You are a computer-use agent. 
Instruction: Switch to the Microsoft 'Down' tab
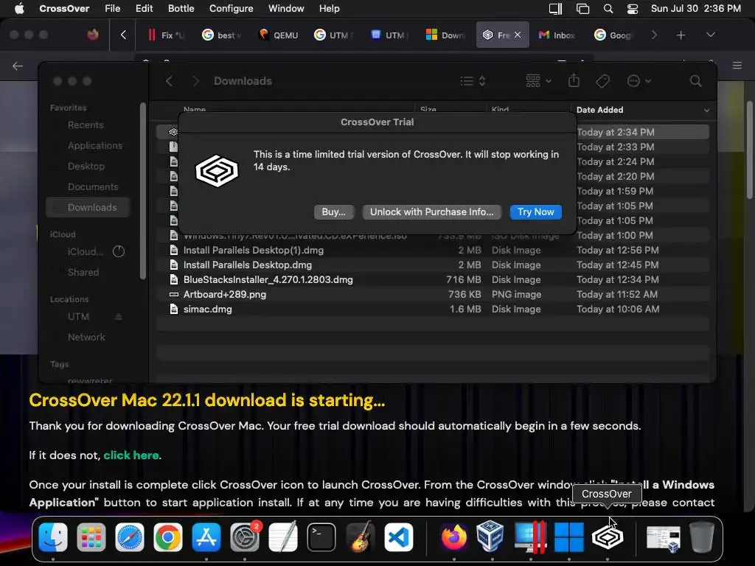[446, 35]
